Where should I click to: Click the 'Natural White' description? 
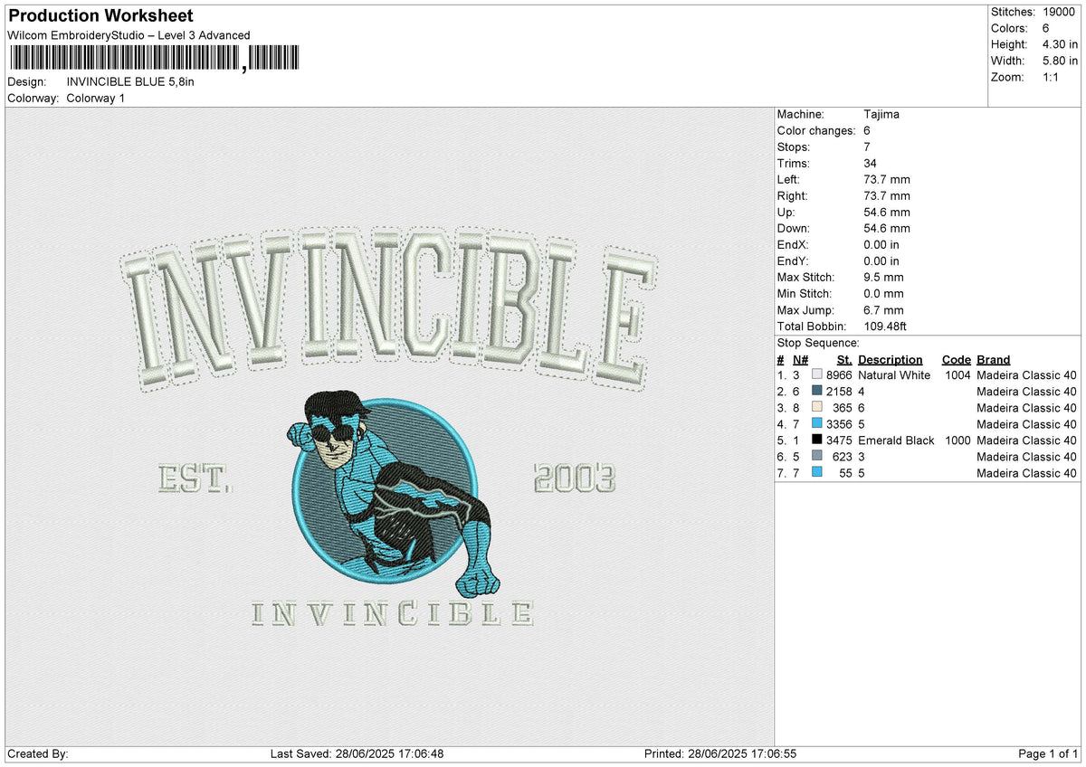click(894, 374)
